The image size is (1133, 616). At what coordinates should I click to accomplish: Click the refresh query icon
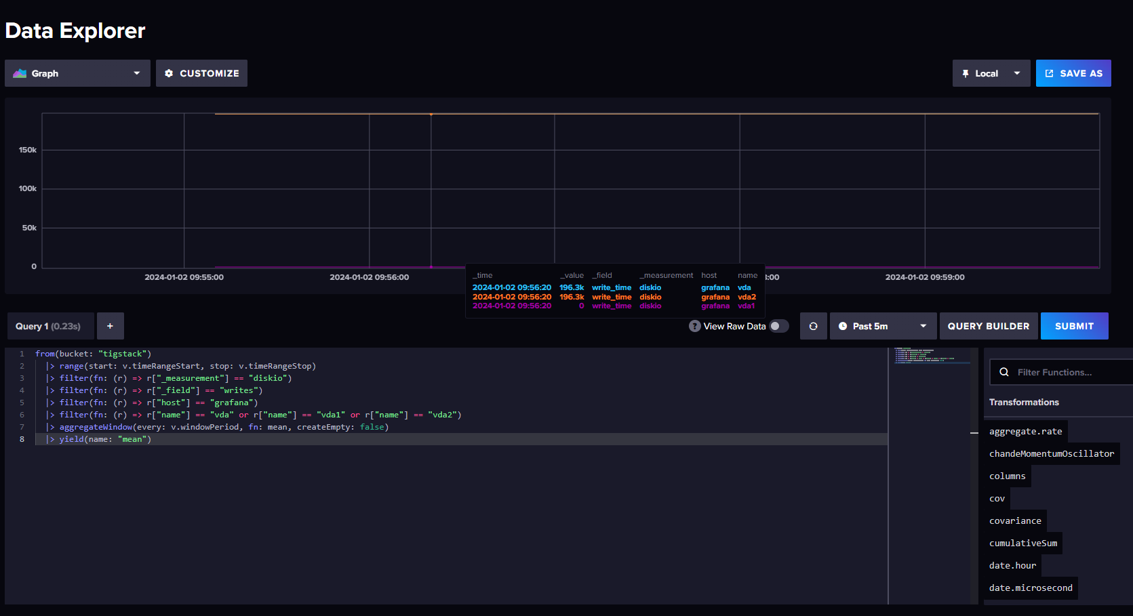813,326
